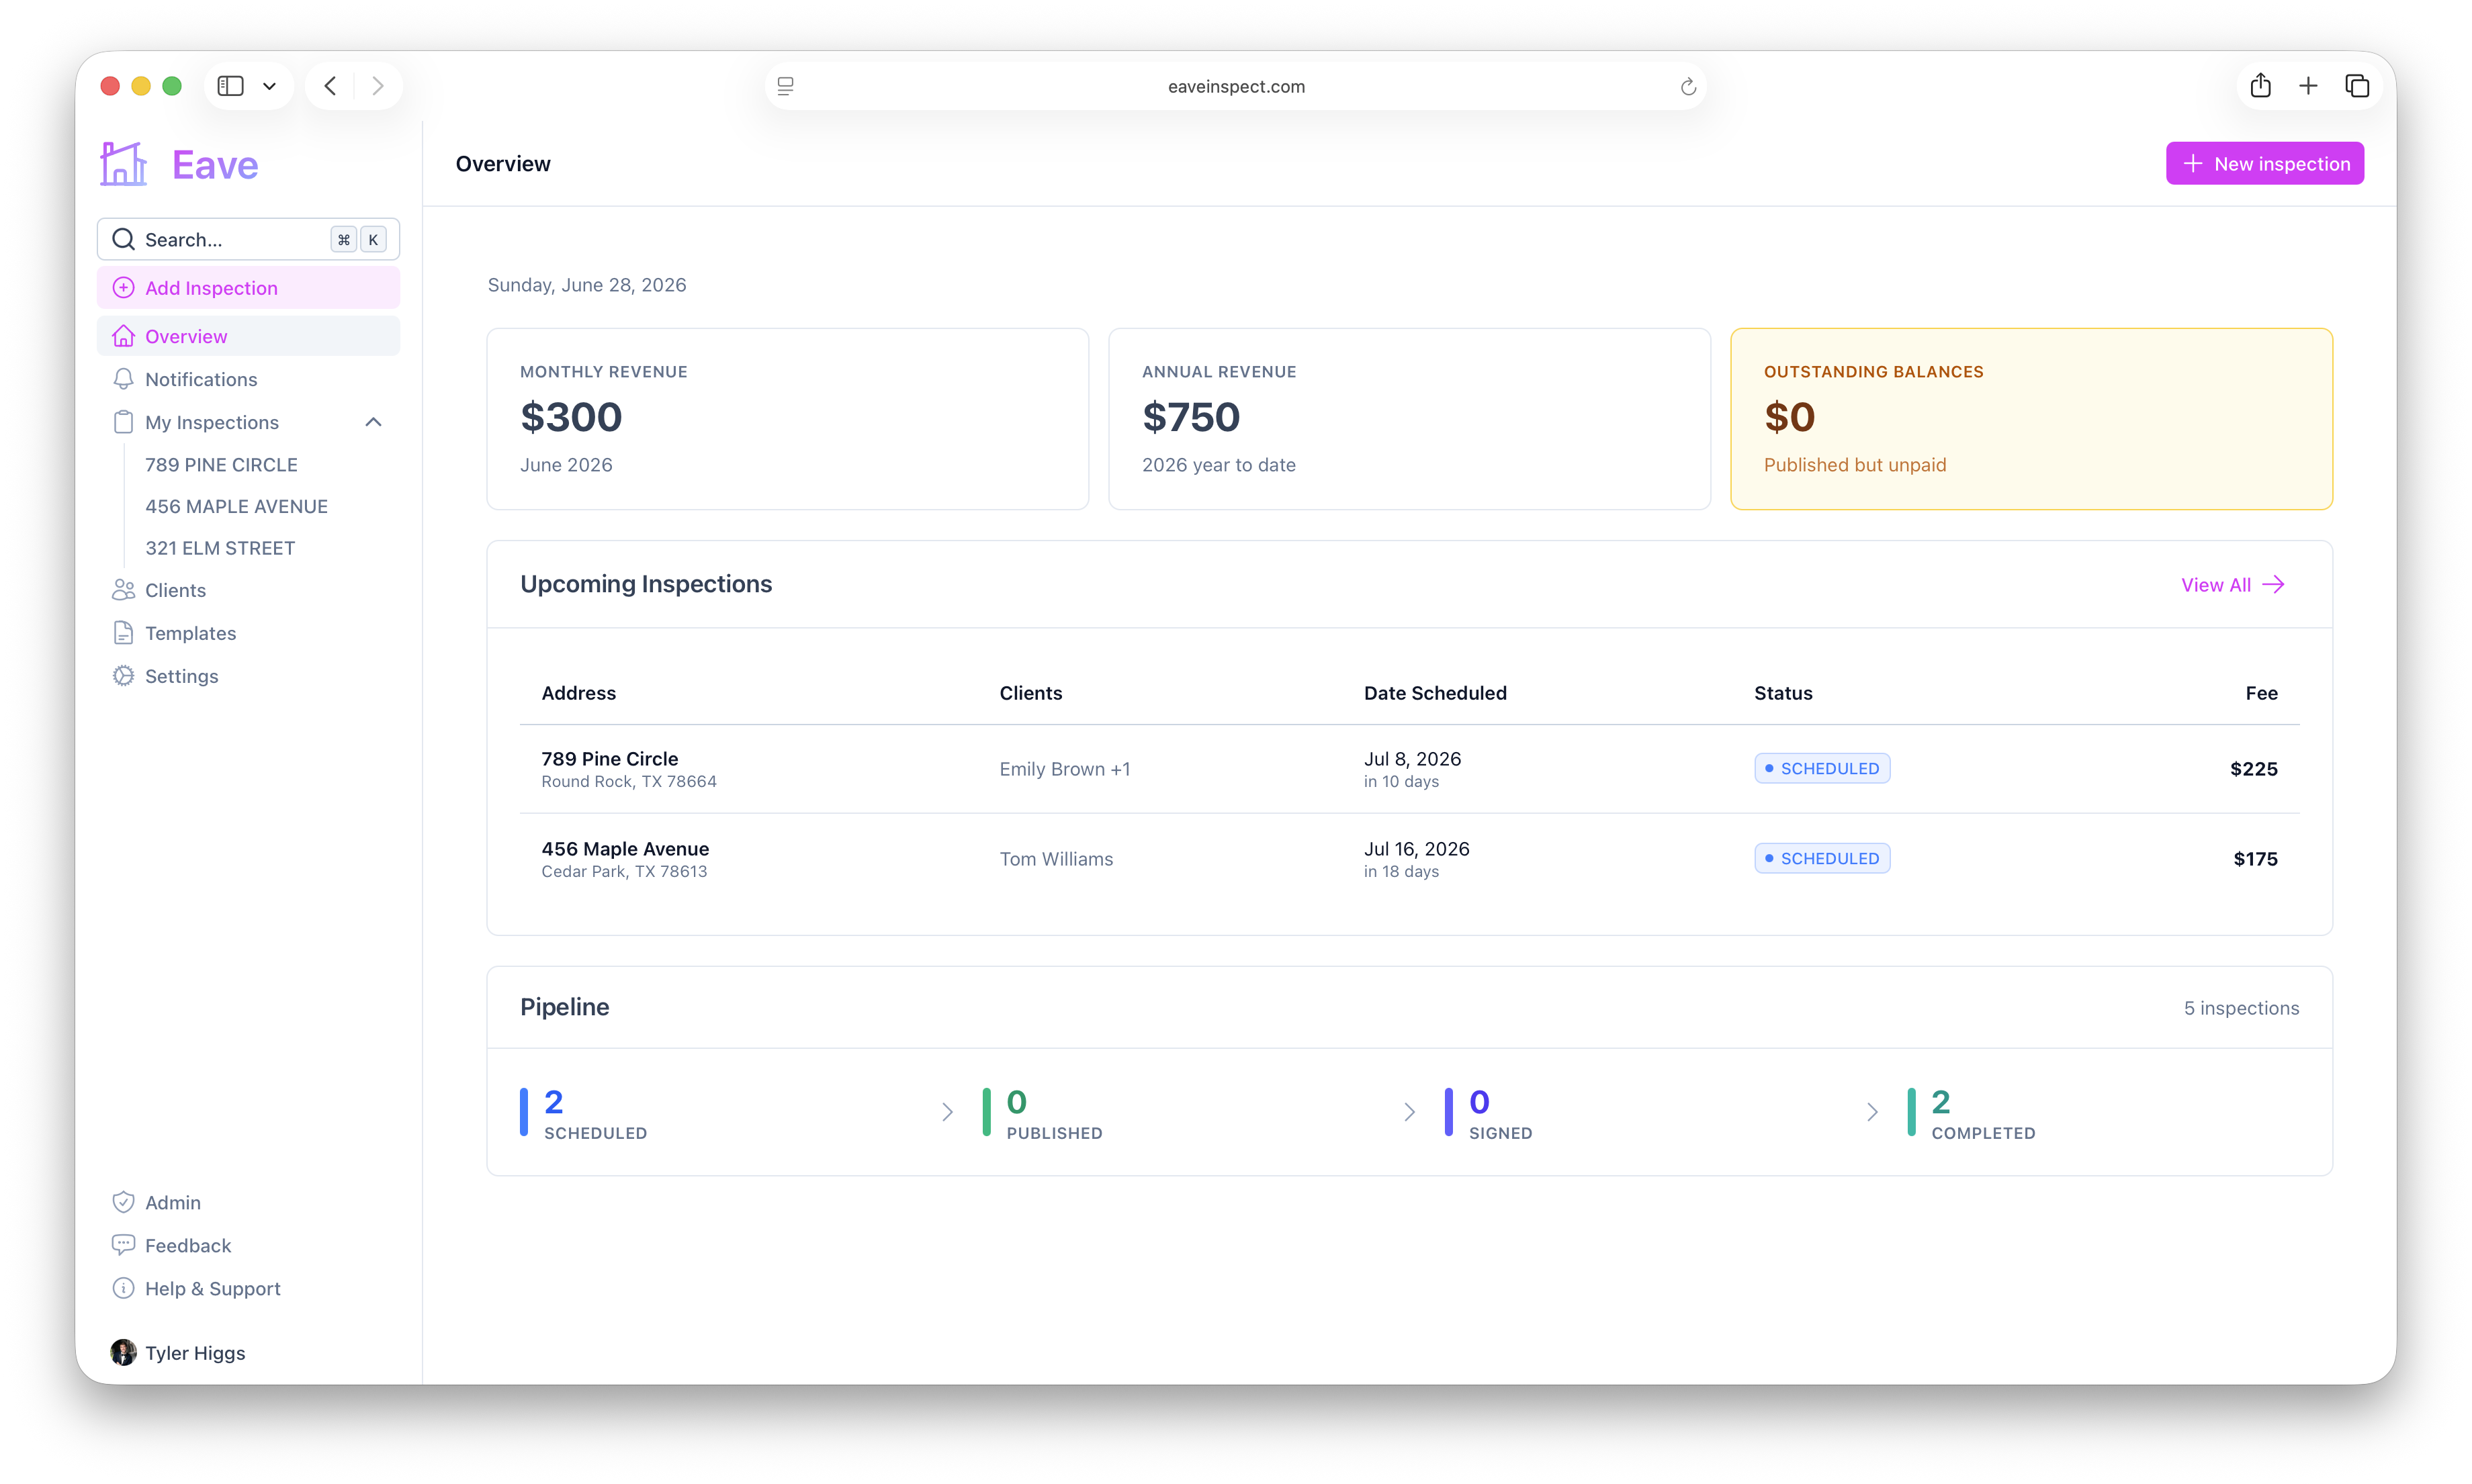Viewport: 2472px width, 1484px height.
Task: Open the Admin menu item
Action: pos(248,1202)
